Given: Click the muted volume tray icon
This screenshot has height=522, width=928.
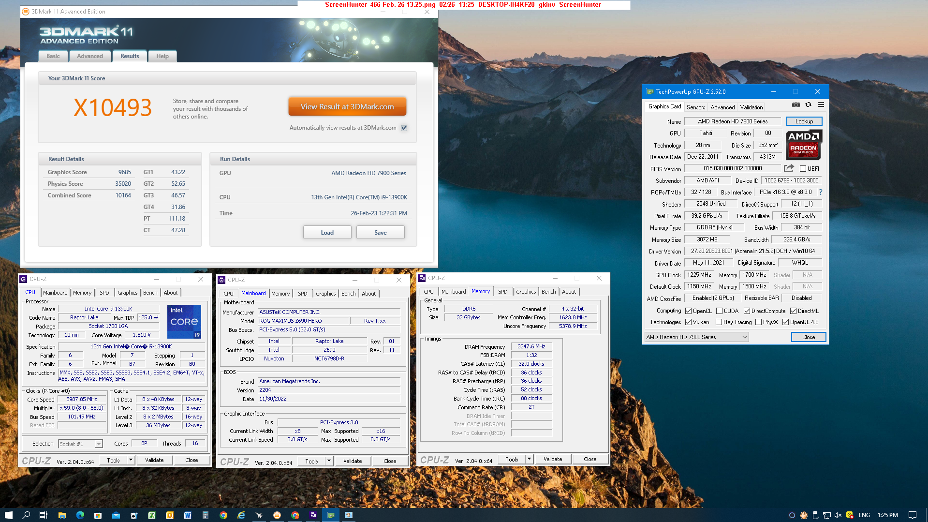Looking at the screenshot, I should tap(838, 515).
